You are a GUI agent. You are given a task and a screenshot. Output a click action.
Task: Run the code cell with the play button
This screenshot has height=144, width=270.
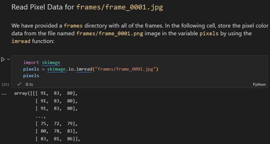click(3, 59)
